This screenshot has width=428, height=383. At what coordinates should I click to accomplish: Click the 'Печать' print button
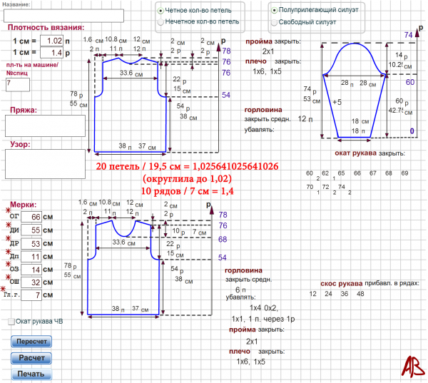tap(31, 374)
